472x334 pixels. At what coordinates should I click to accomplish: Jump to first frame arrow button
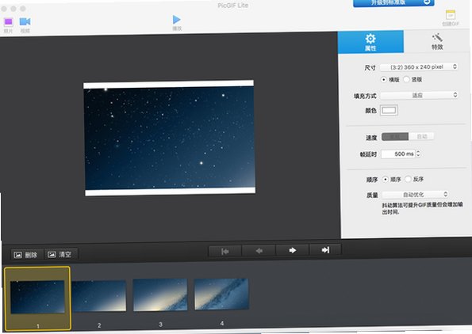click(x=225, y=251)
